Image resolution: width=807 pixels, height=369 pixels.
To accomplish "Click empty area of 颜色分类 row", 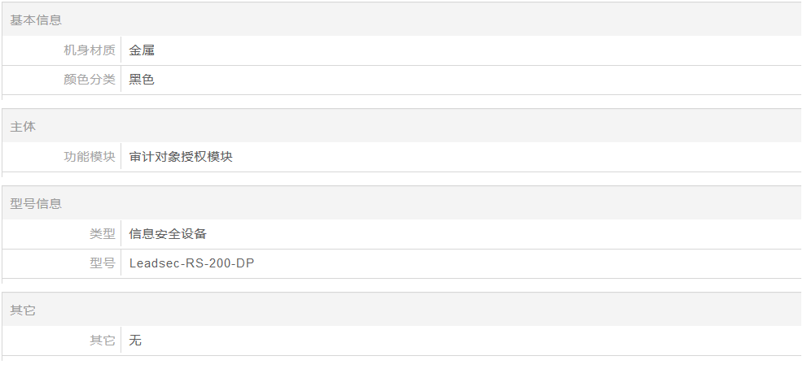I will tap(463, 80).
